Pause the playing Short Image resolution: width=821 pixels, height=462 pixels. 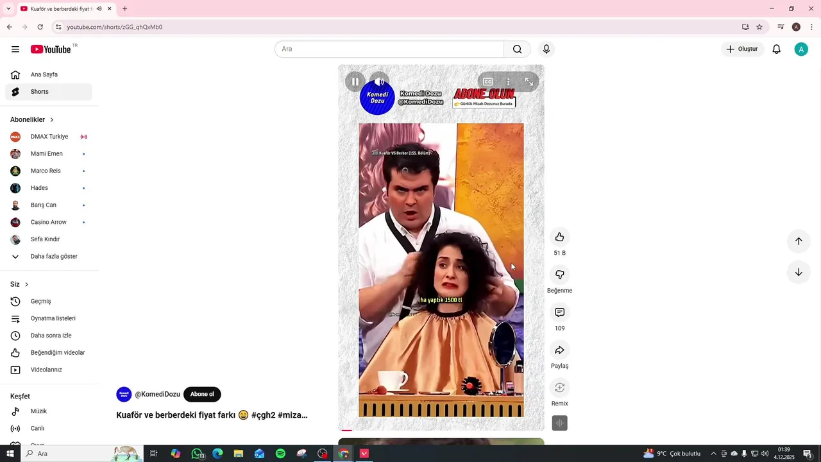click(355, 81)
